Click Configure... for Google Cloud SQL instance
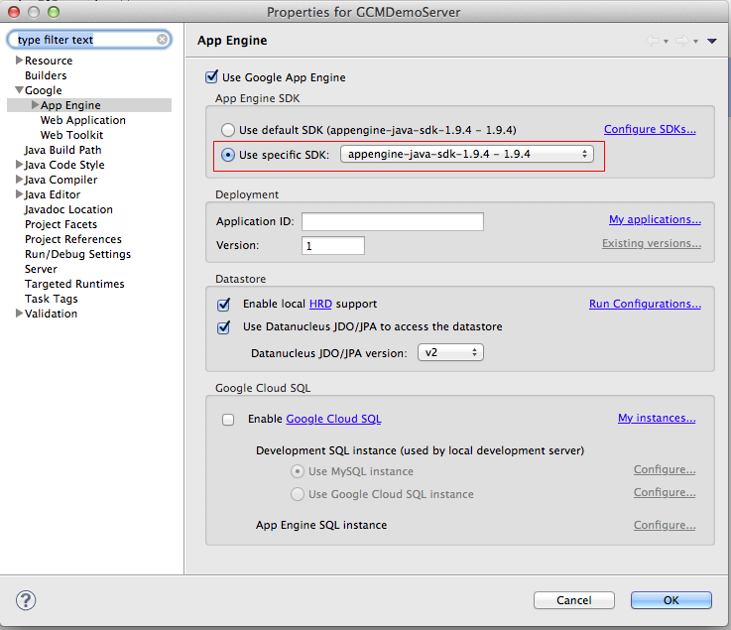The image size is (731, 630). pos(665,492)
